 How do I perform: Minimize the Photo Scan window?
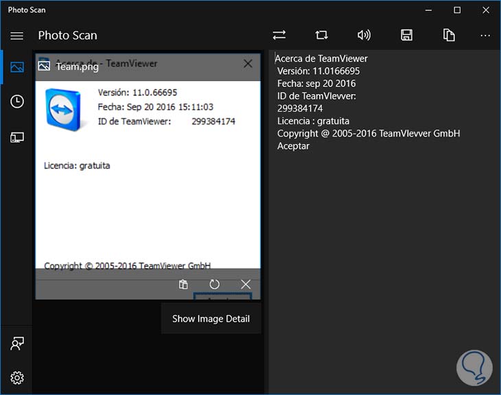[x=428, y=10]
